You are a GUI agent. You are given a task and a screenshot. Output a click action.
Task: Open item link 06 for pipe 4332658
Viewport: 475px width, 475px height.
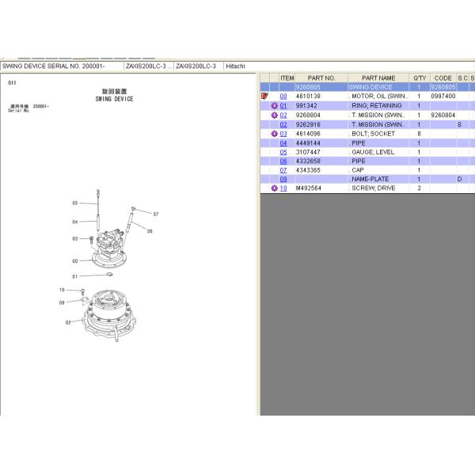(283, 161)
